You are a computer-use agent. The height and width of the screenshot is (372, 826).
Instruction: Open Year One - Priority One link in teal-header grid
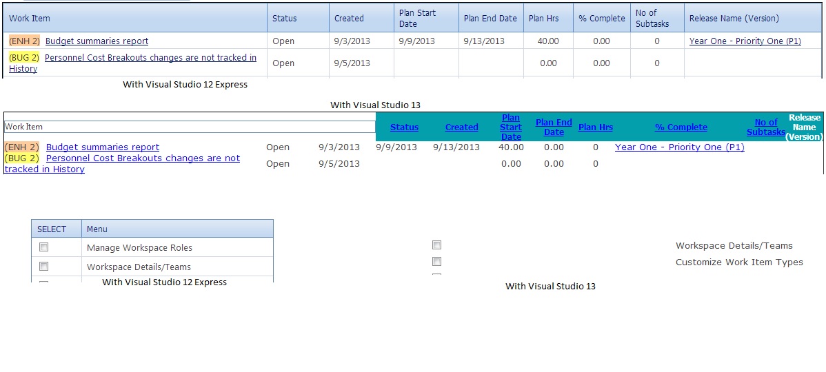pos(680,147)
